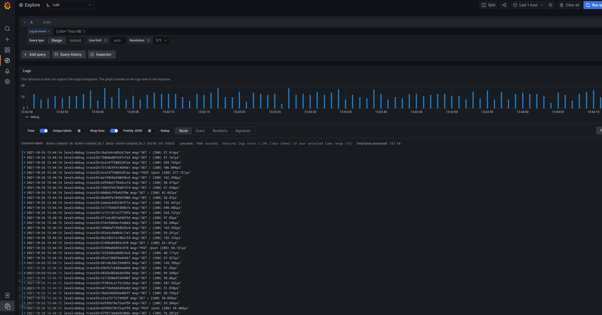The image size is (602, 315).
Task: Click the stdout common label
Action: click(170, 144)
